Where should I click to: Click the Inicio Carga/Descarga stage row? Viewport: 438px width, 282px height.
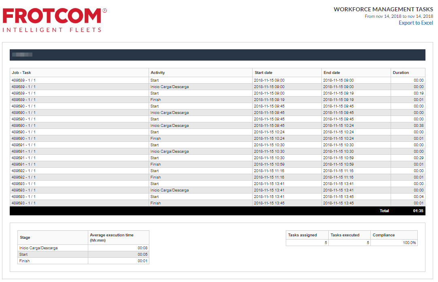(38, 248)
